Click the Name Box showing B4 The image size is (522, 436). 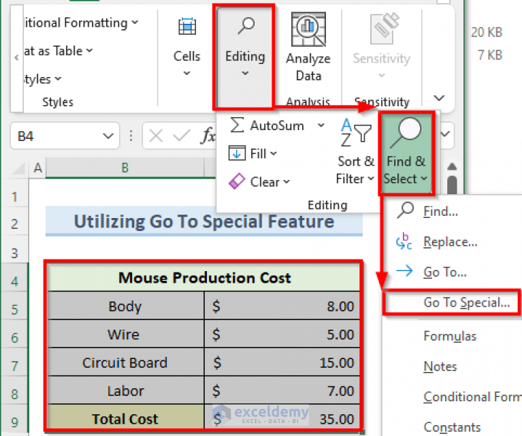[54, 136]
